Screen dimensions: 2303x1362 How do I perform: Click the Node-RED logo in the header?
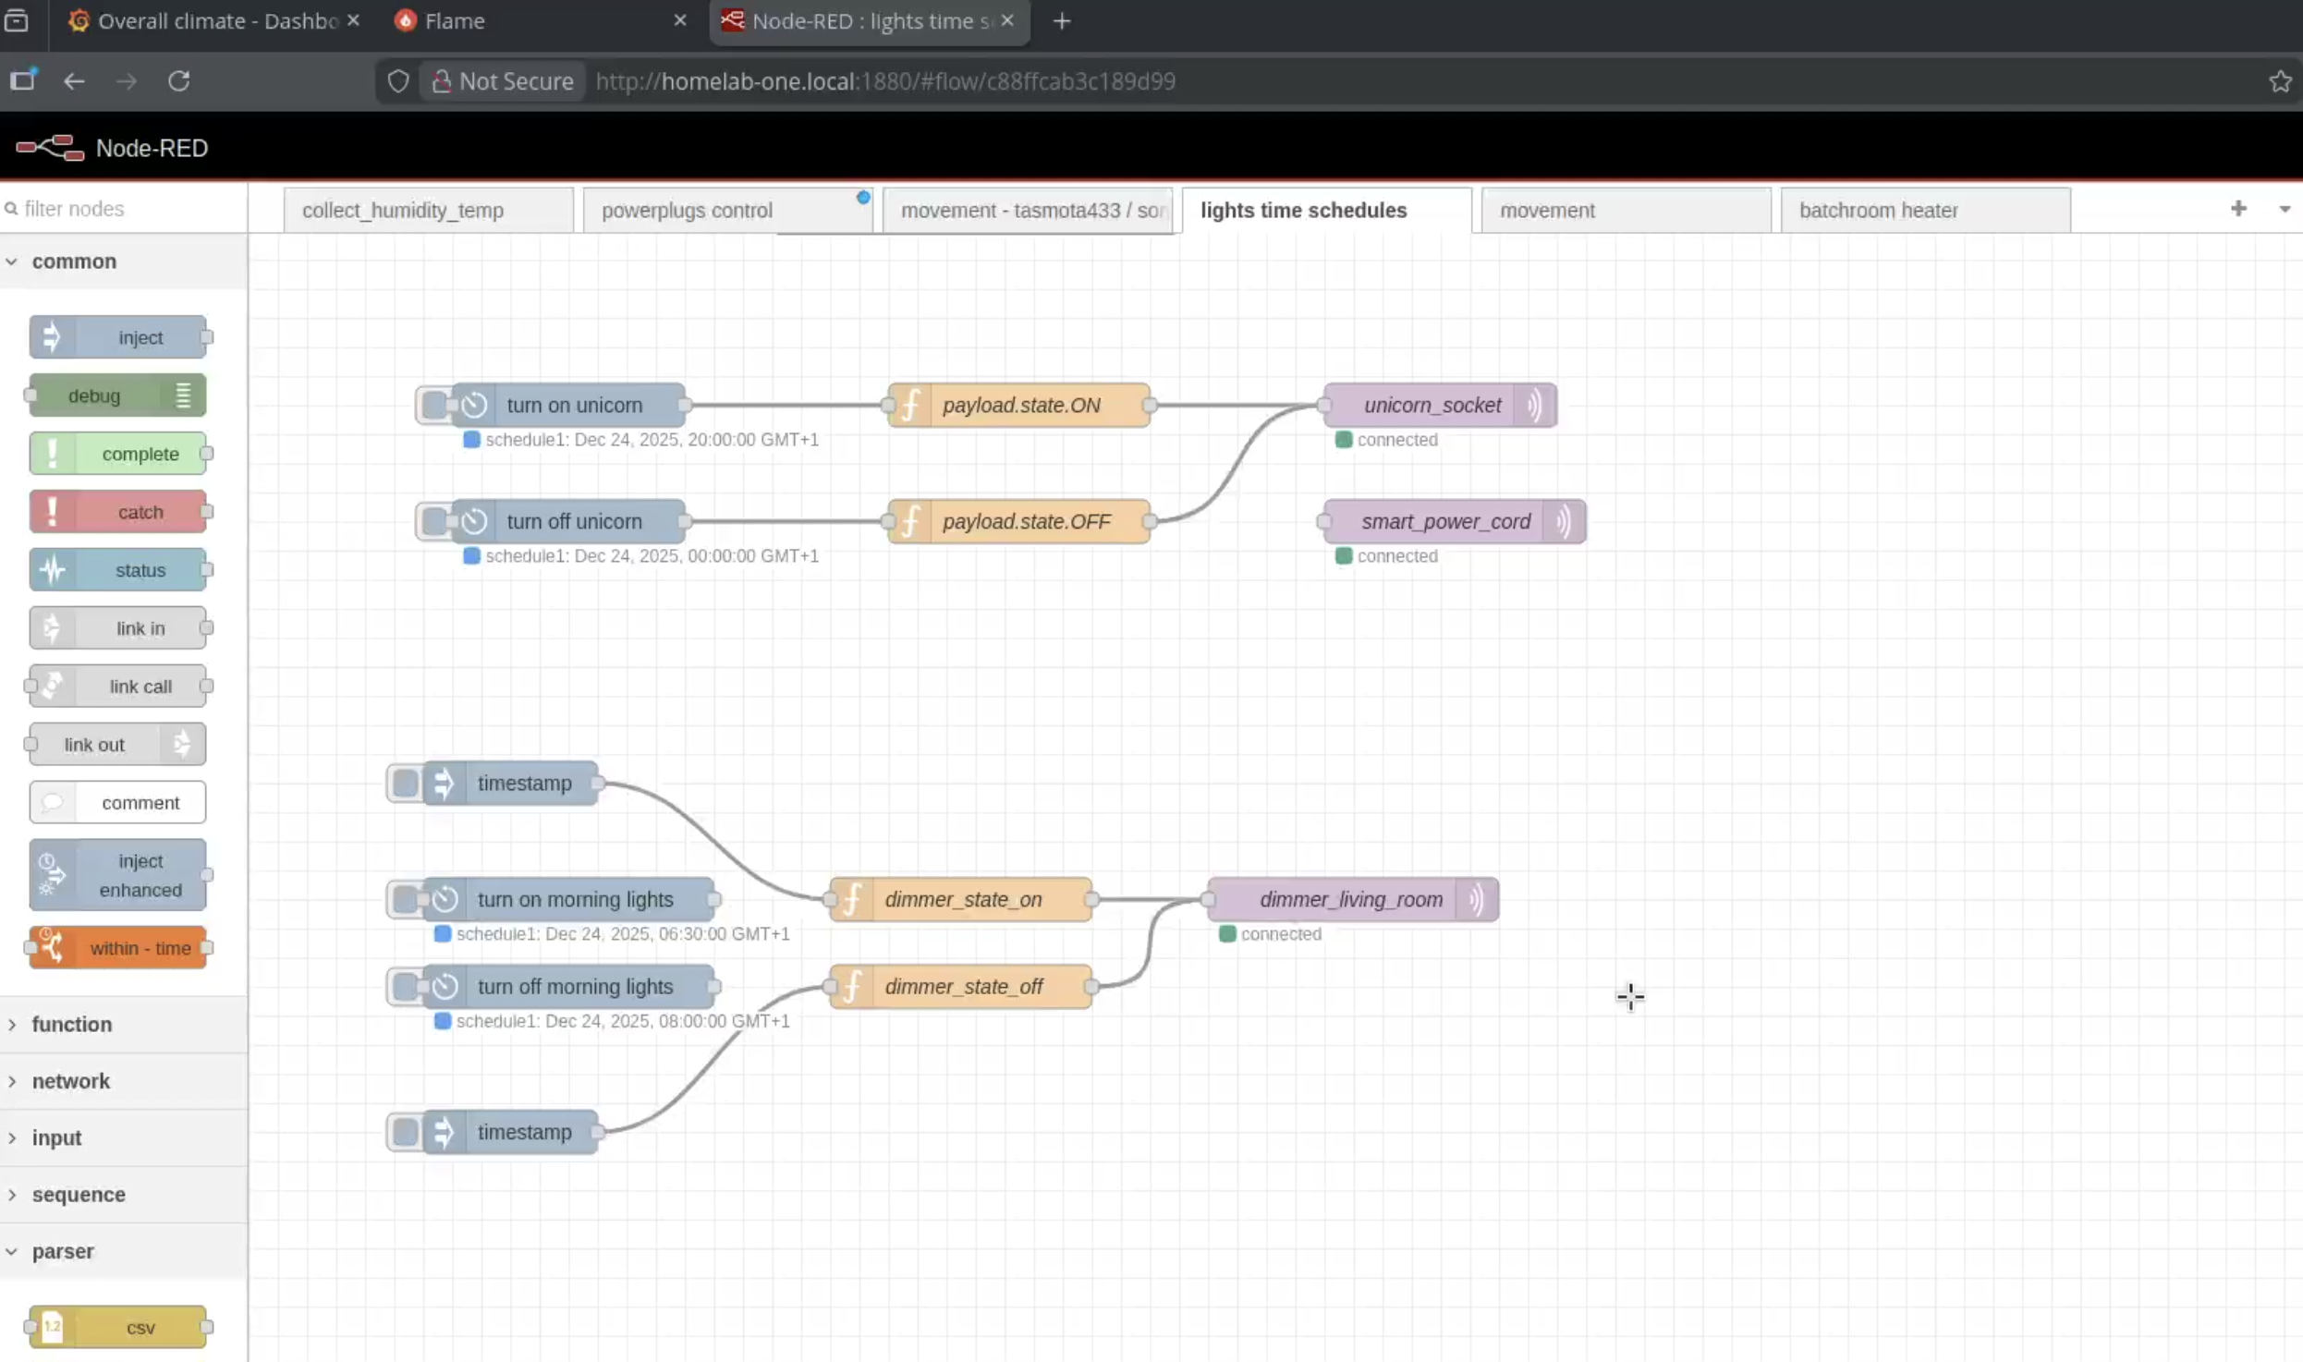pyautogui.click(x=50, y=148)
